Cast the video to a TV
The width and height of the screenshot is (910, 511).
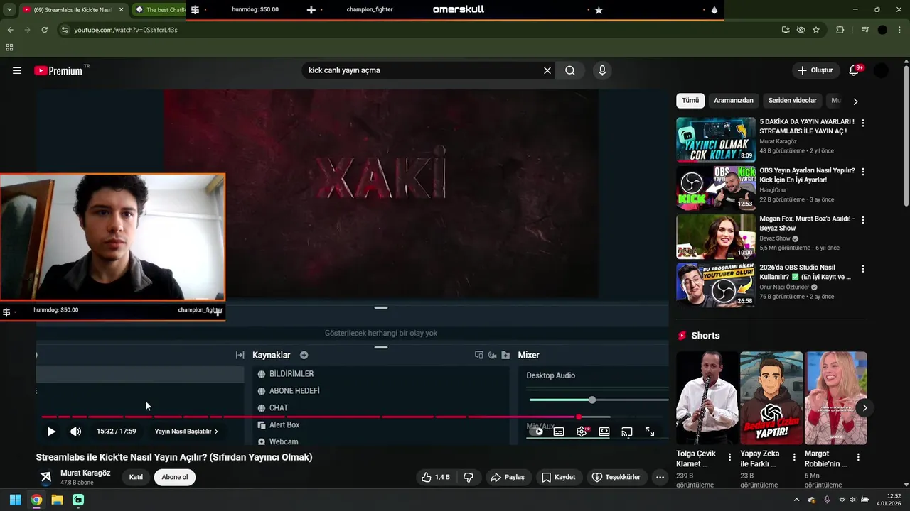coord(626,431)
